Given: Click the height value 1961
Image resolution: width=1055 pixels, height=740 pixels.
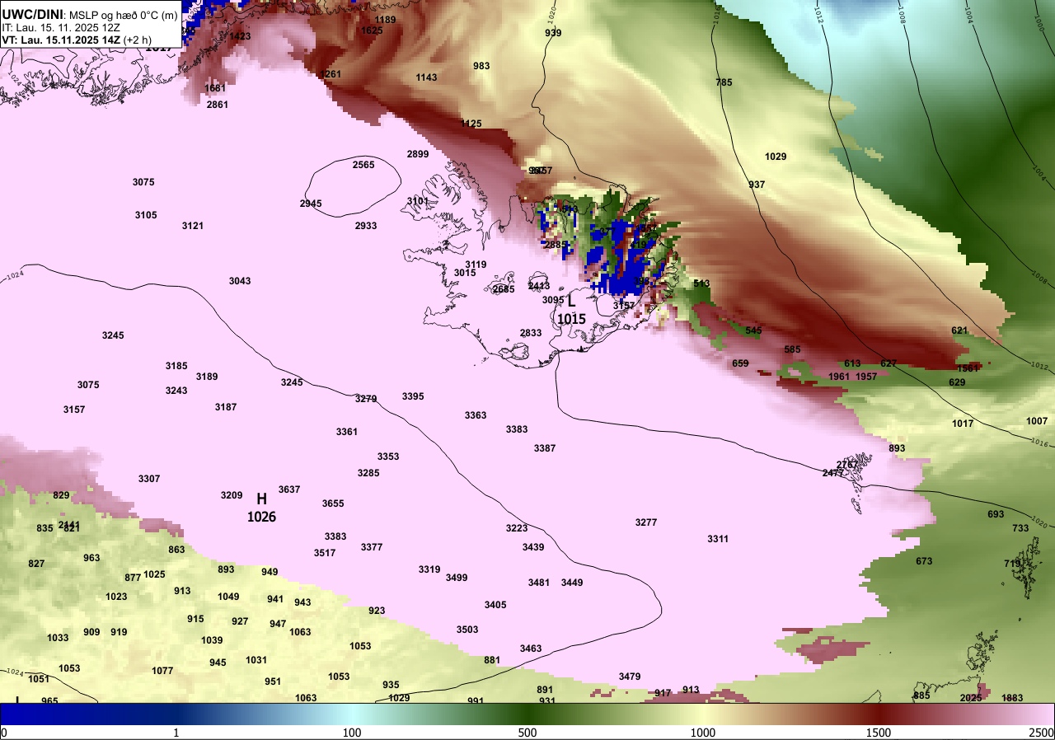Looking at the screenshot, I should point(839,377).
